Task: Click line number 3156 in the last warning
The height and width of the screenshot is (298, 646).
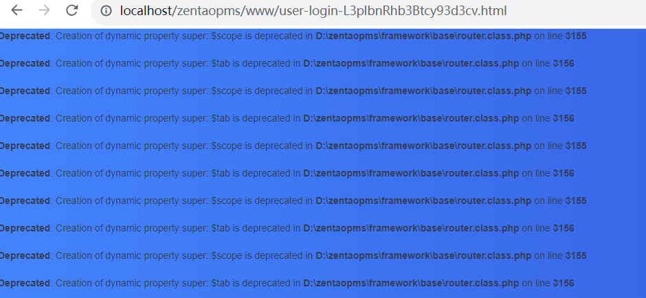Action: point(563,283)
